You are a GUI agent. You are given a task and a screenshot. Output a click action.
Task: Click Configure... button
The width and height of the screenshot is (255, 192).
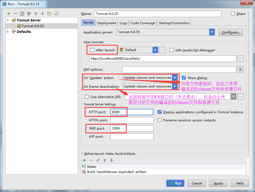coord(231,32)
